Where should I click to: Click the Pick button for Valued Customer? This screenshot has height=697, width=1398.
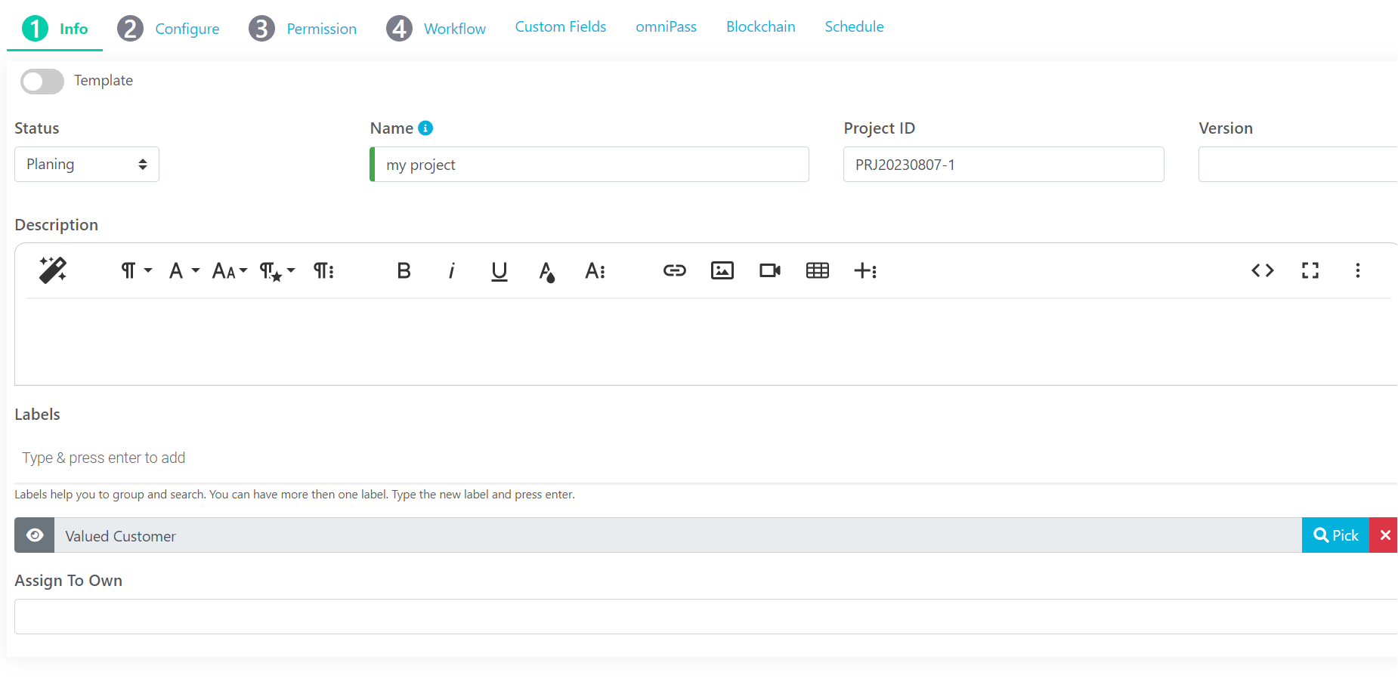pyautogui.click(x=1335, y=535)
